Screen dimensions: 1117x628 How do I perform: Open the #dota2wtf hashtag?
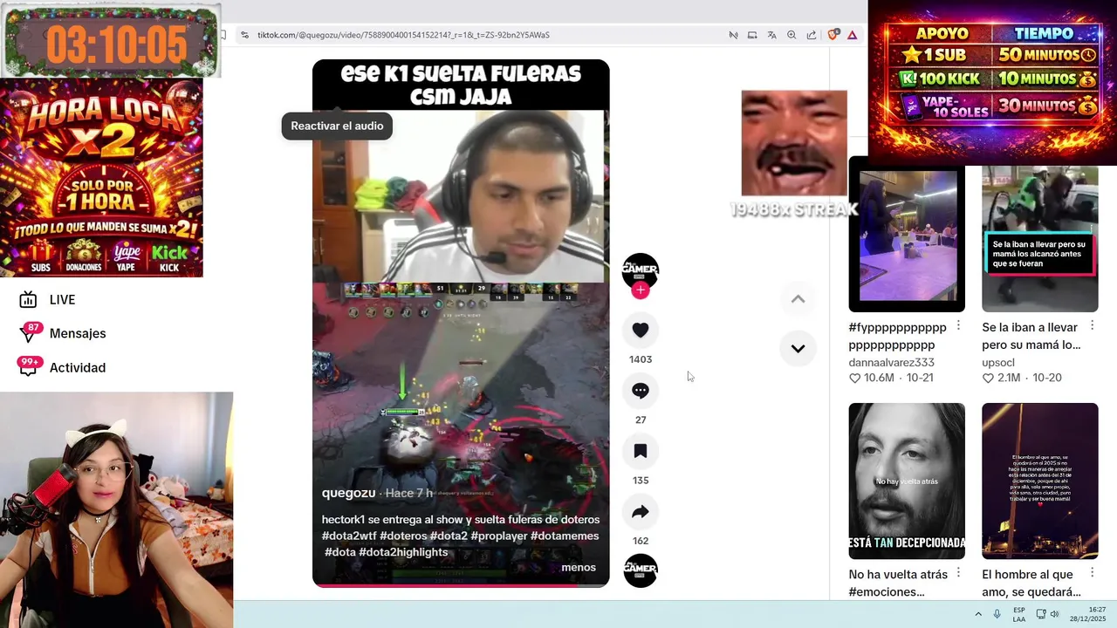pos(348,536)
